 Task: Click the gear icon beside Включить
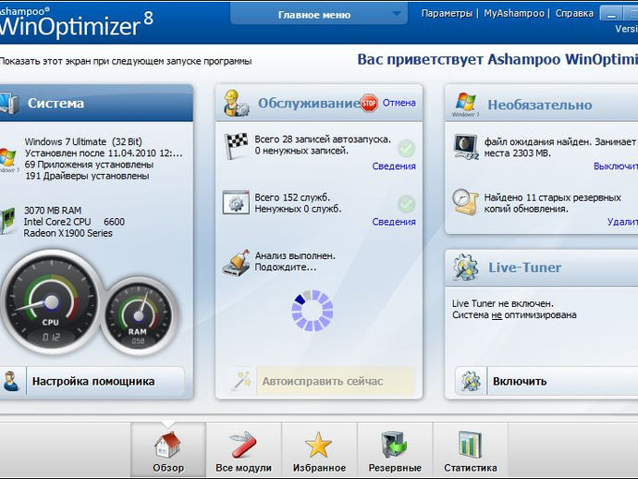tap(471, 381)
